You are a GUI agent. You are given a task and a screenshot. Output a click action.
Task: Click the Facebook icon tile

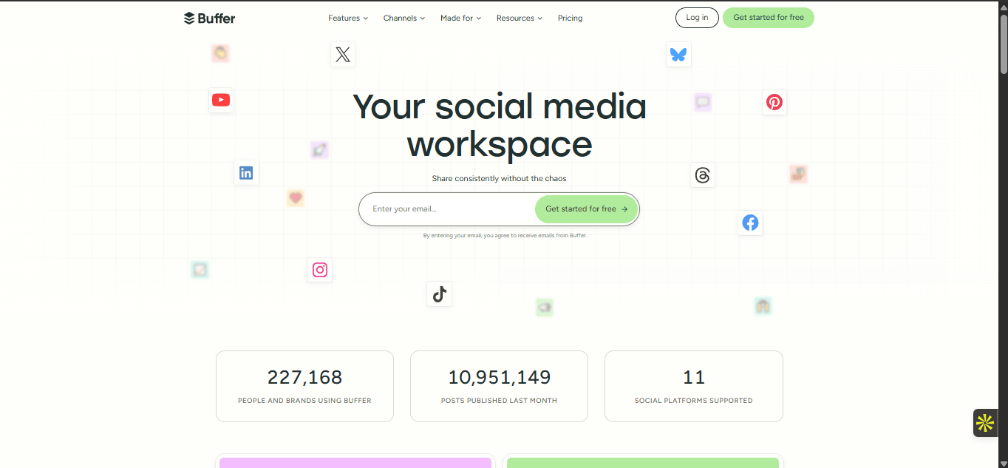(750, 223)
